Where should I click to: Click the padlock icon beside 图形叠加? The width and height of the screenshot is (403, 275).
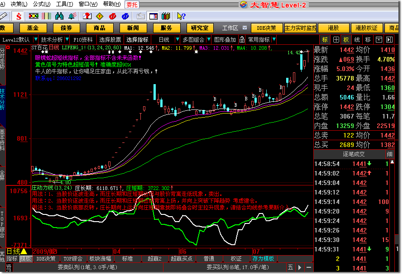[242, 39]
